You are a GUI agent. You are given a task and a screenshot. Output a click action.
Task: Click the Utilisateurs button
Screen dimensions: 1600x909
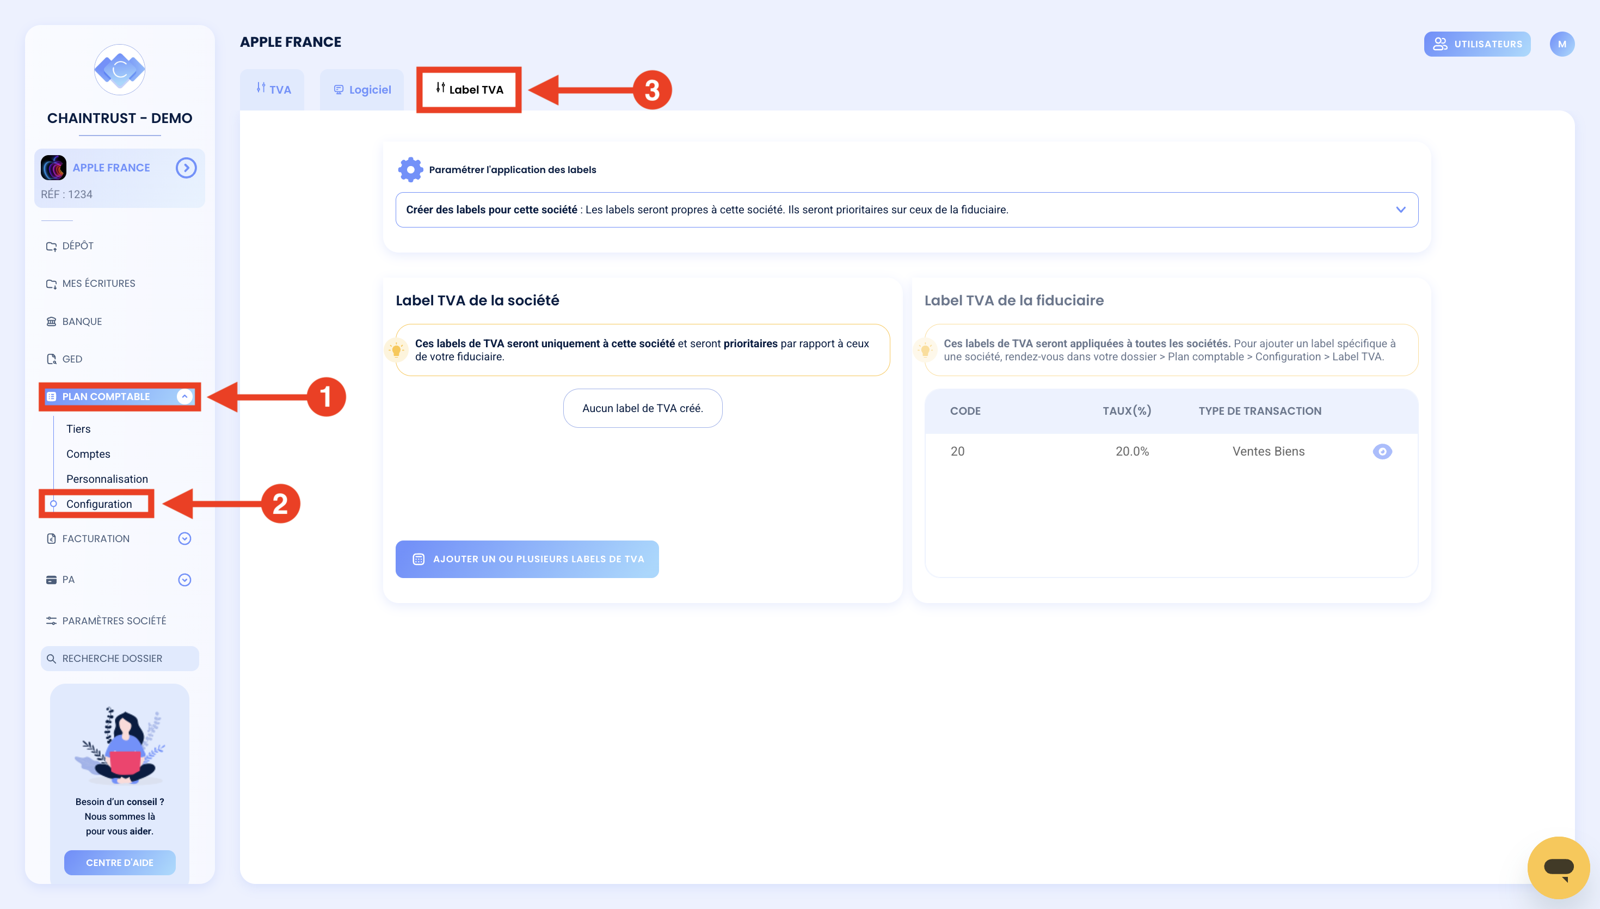(1476, 44)
